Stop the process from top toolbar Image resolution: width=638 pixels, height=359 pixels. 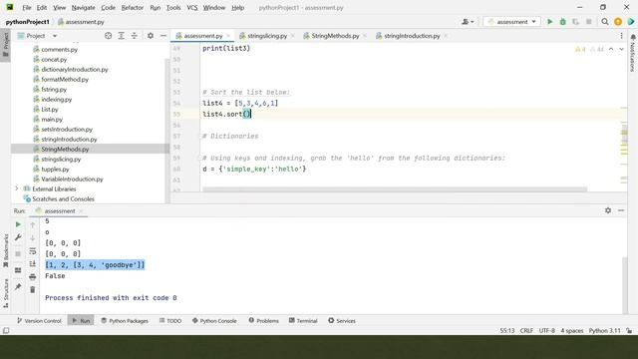click(x=588, y=22)
